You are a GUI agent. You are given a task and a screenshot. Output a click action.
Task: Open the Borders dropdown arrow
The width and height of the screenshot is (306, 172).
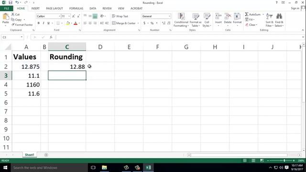click(62, 23)
